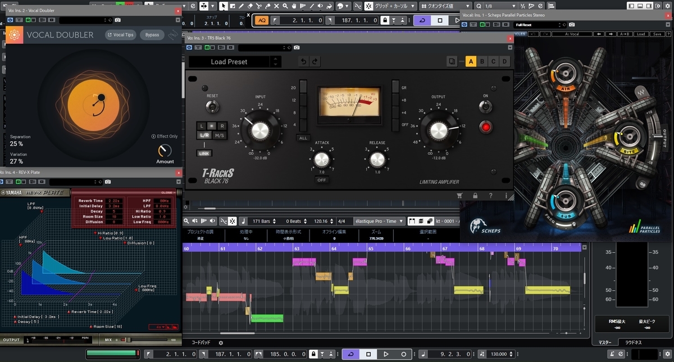The height and width of the screenshot is (362, 674).
Task: Click the undo arrow in Black 76
Action: click(303, 61)
